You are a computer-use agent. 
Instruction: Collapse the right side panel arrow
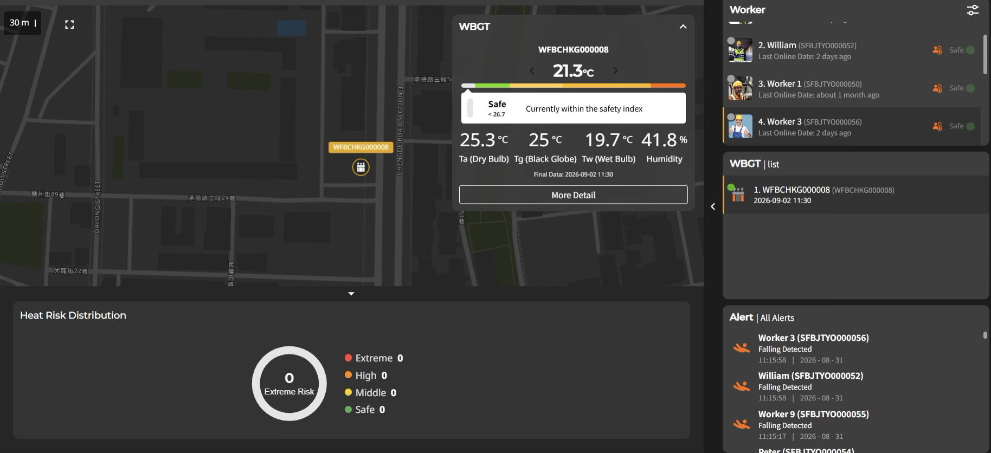(713, 206)
